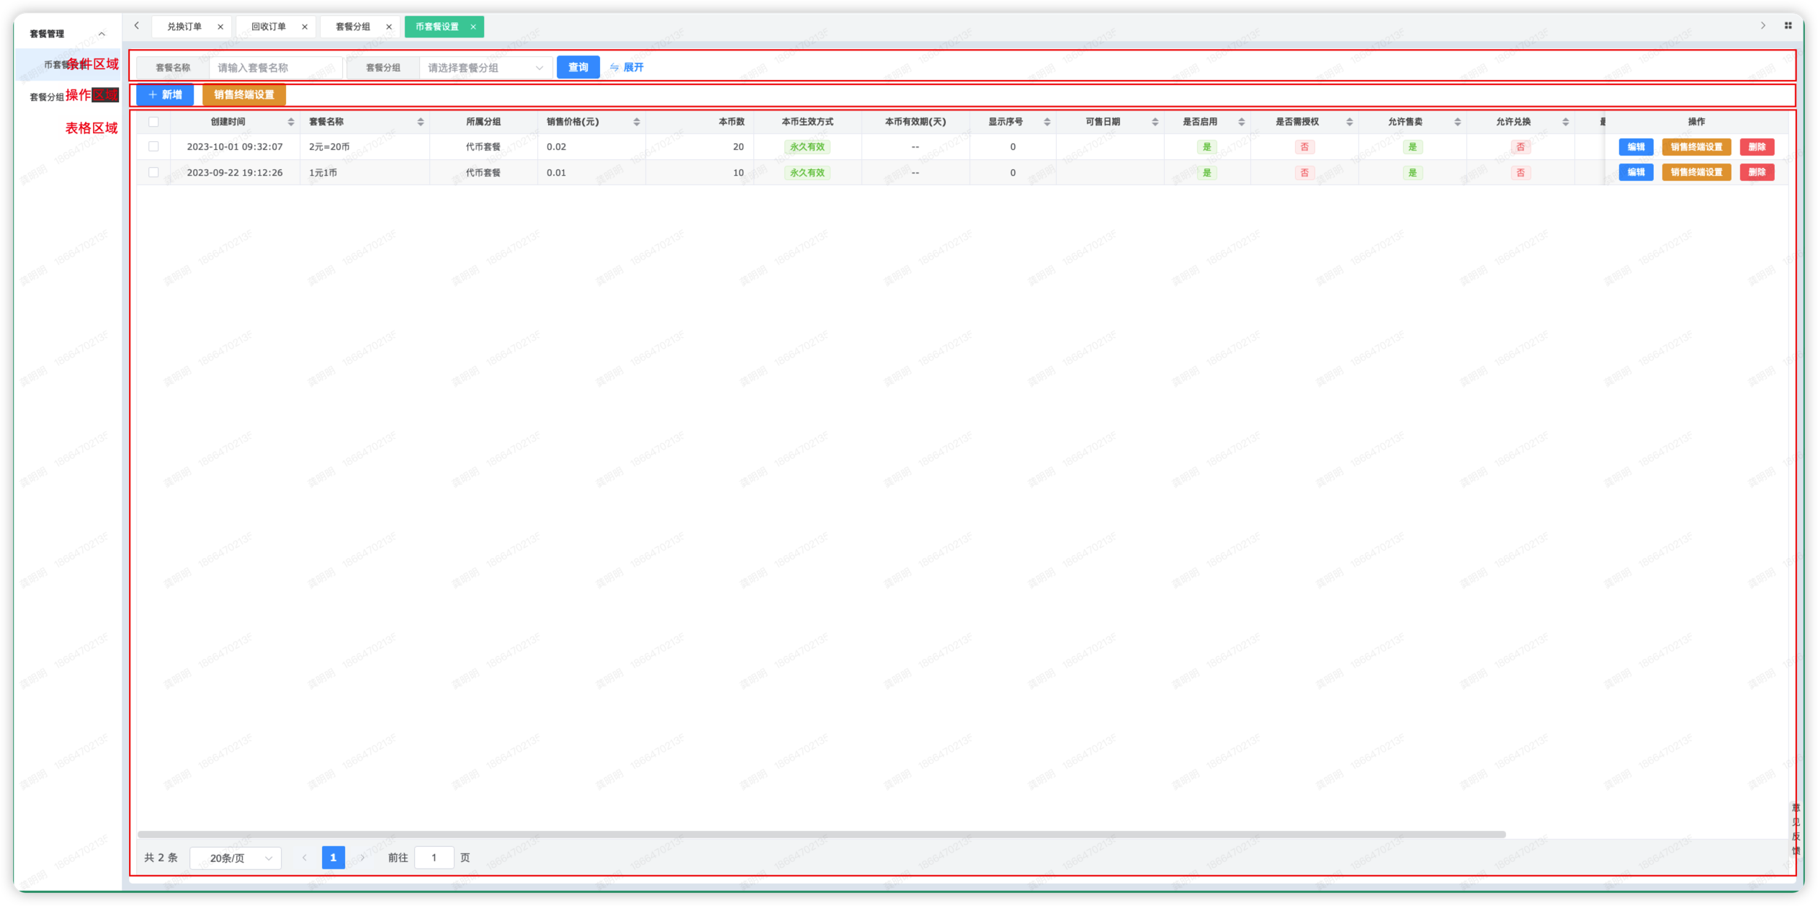The height and width of the screenshot is (906, 1818).
Task: Open the grid menu icon at top right
Action: point(1788,26)
